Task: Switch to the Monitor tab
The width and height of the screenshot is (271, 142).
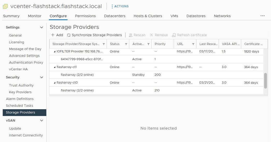Action: [34, 16]
